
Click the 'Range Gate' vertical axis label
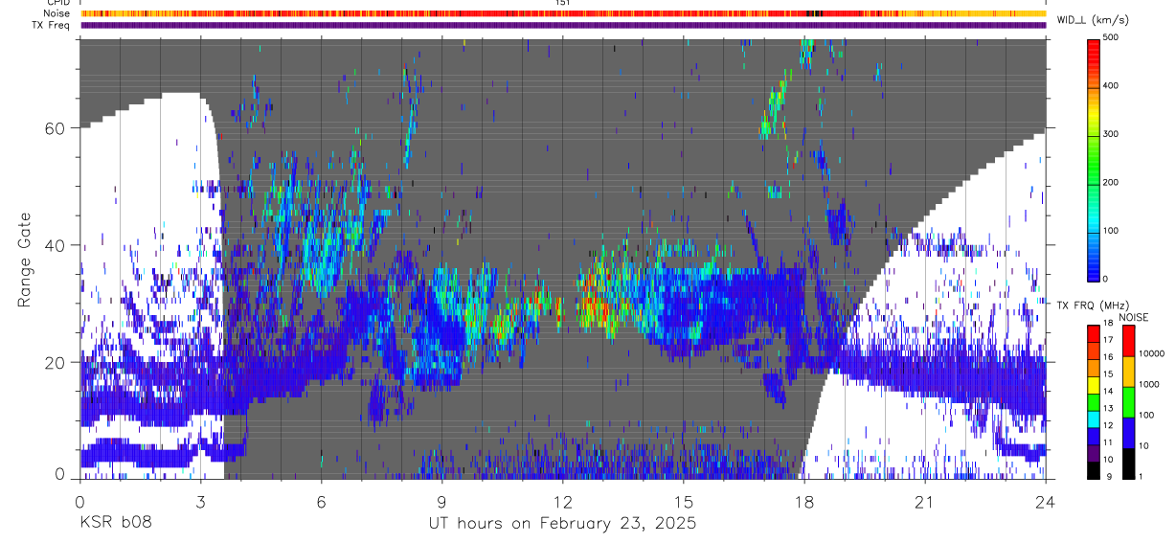pos(25,260)
